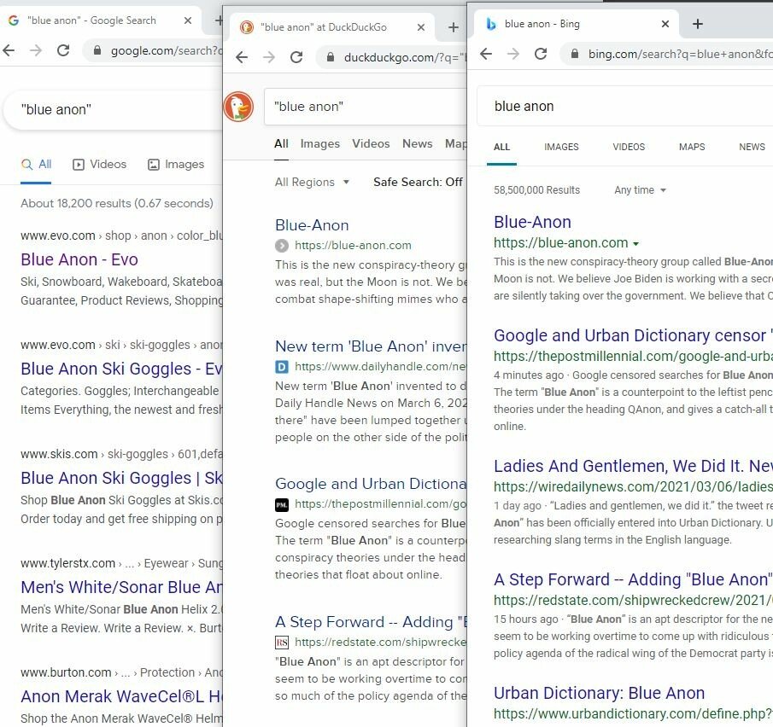Close the Google Search tab

click(188, 20)
